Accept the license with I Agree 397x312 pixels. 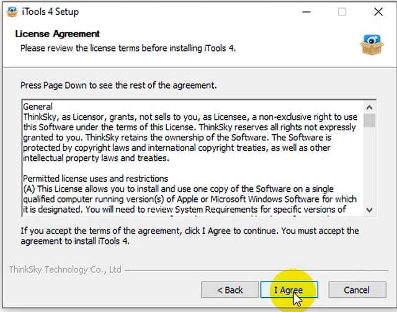(x=289, y=290)
